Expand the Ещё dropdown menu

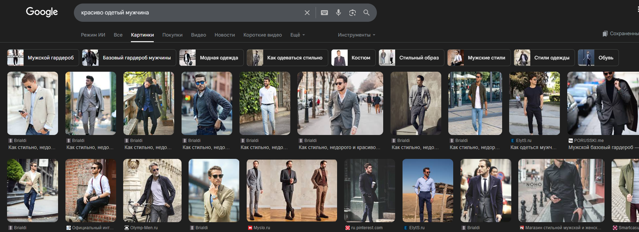(x=297, y=35)
